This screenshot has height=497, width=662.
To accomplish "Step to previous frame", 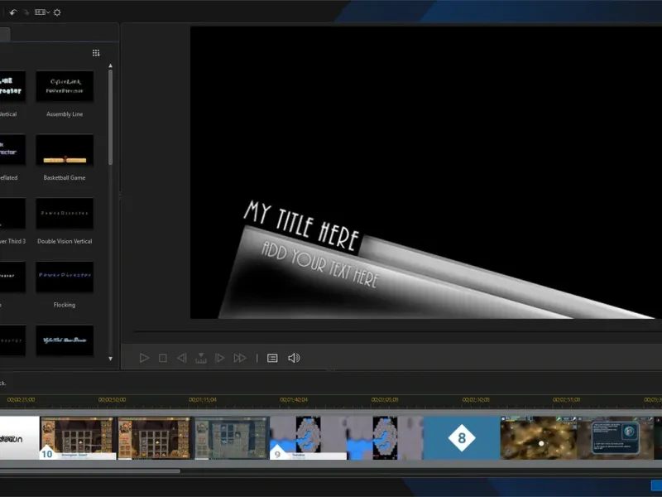I will 181,358.
